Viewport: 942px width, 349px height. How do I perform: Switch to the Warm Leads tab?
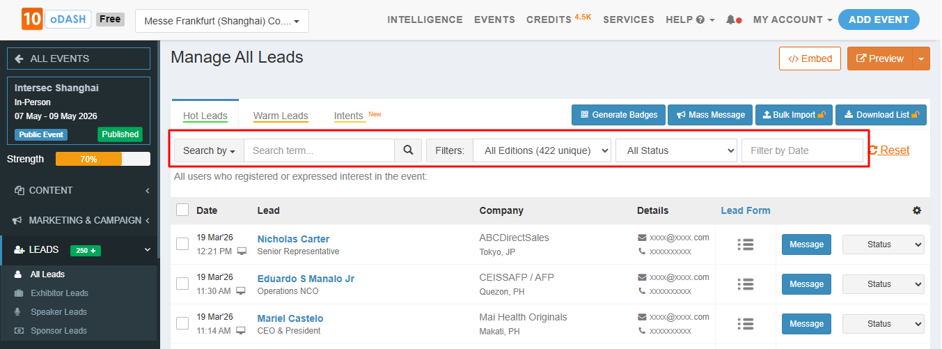(x=281, y=116)
